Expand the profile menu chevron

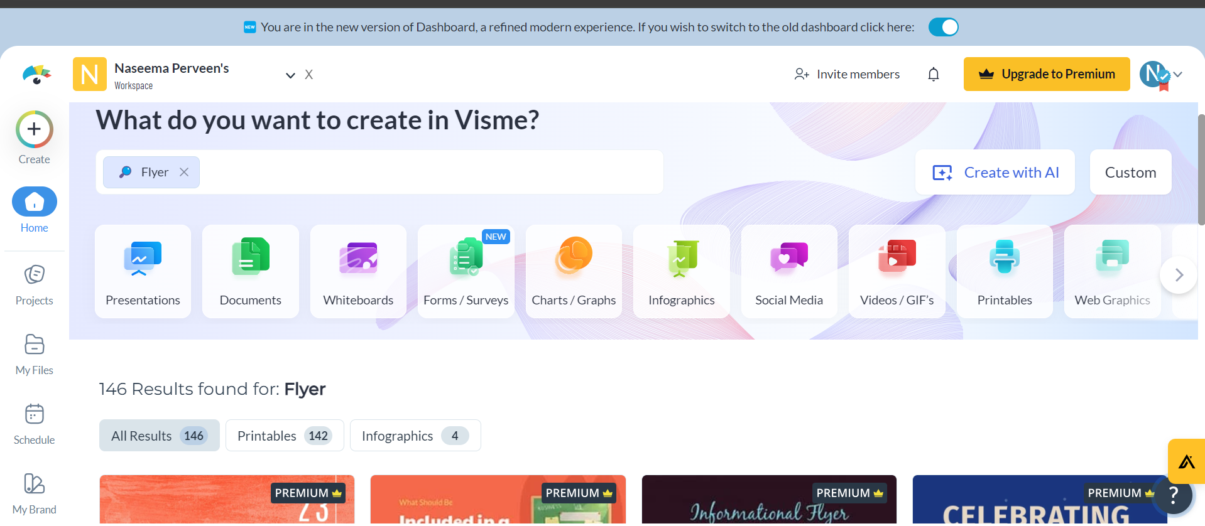[x=1178, y=74]
